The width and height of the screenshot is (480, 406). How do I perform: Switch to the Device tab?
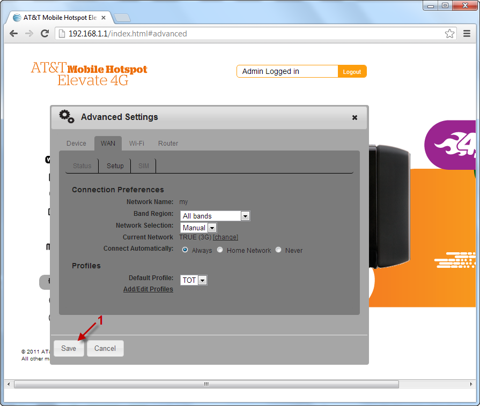(x=76, y=144)
